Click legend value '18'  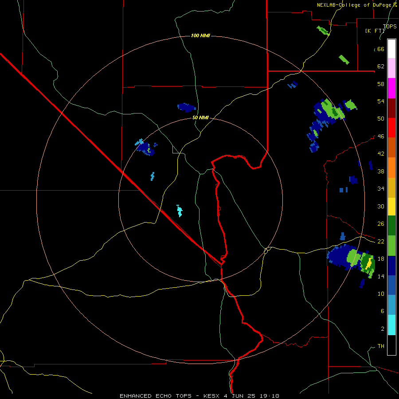[381, 258]
